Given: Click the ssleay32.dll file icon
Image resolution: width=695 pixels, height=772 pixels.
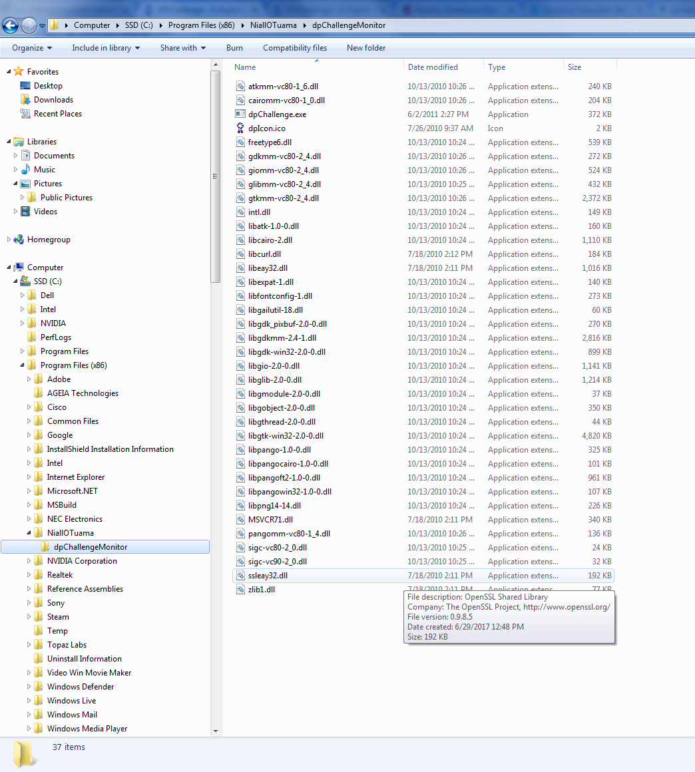Looking at the screenshot, I should click(x=240, y=575).
